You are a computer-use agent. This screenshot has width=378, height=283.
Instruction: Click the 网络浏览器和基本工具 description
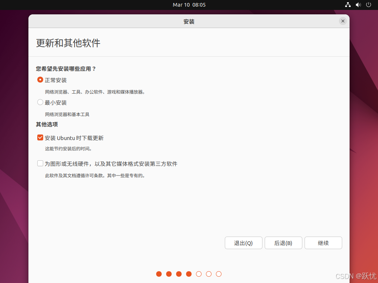pos(67,115)
